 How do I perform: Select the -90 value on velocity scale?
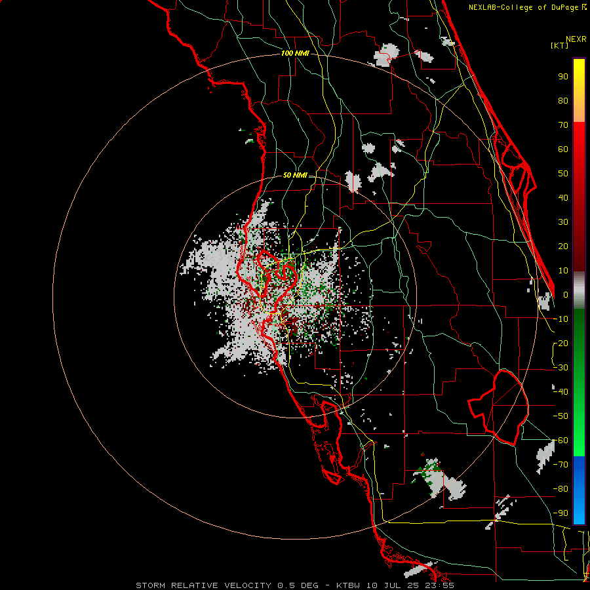point(560,513)
